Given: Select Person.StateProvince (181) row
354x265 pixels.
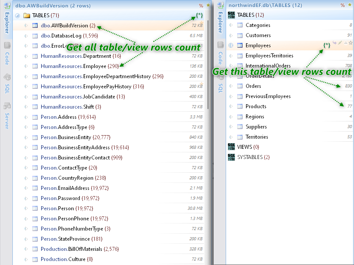Looking at the screenshot, I should (x=108, y=239).
